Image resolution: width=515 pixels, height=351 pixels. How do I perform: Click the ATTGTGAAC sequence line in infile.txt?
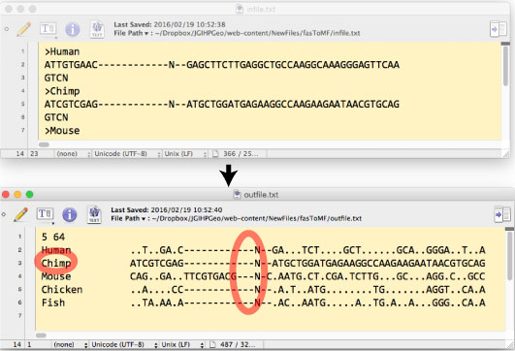pyautogui.click(x=222, y=65)
